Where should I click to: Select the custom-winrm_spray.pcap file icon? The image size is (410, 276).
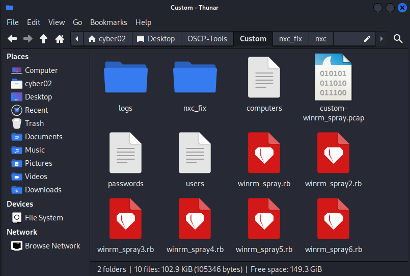333,78
